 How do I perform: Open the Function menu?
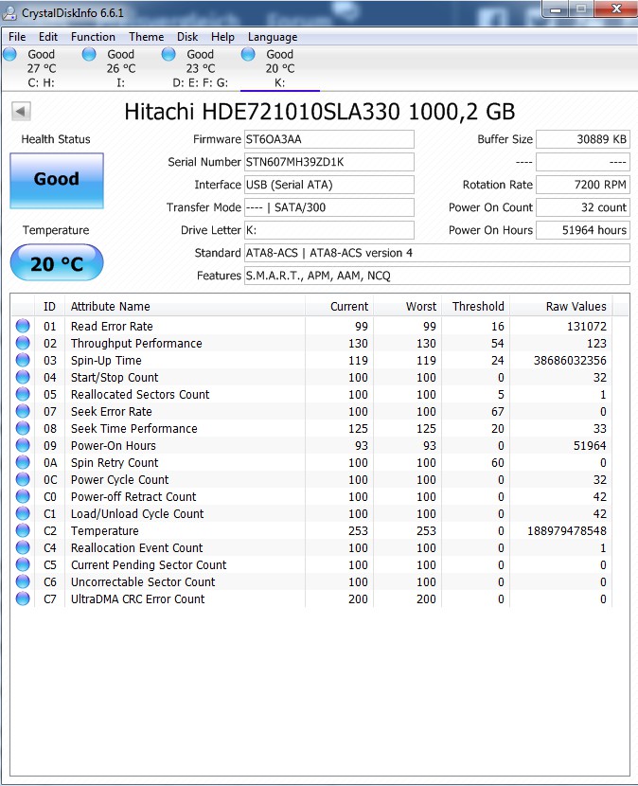point(93,37)
